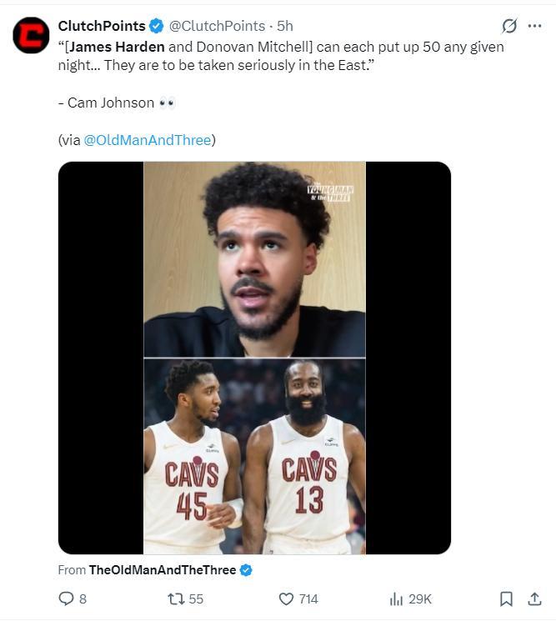Play the embedded interview video
Image resolution: width=556 pixels, height=621 pixels.
point(254,358)
